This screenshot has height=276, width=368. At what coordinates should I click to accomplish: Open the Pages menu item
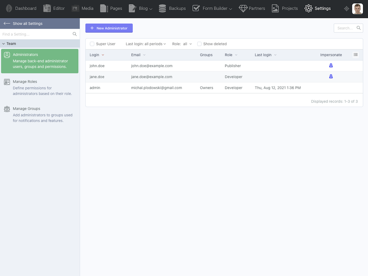click(111, 8)
